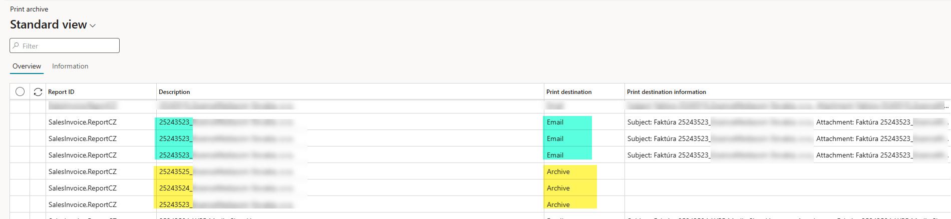Click the magnifier icon in Filter box
This screenshot has width=951, height=219.
[16, 45]
